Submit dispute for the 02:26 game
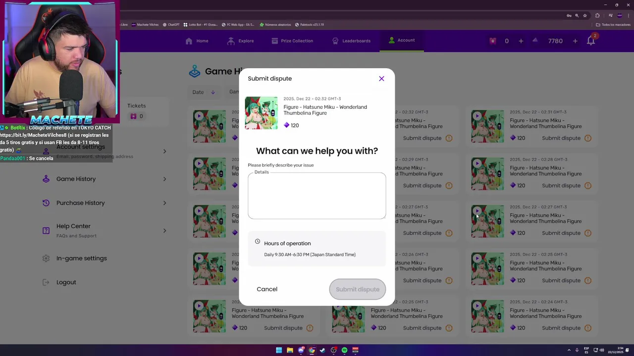Viewport: 634px width, 356px height. point(422,280)
